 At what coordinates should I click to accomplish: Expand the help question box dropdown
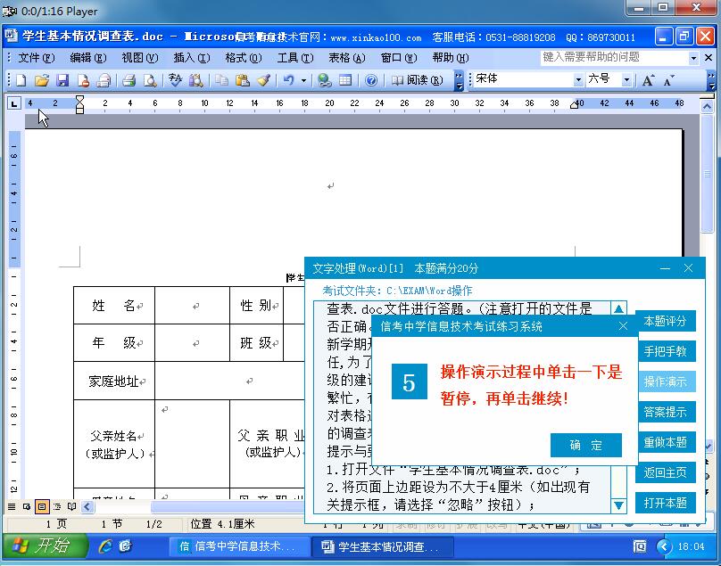pos(693,56)
